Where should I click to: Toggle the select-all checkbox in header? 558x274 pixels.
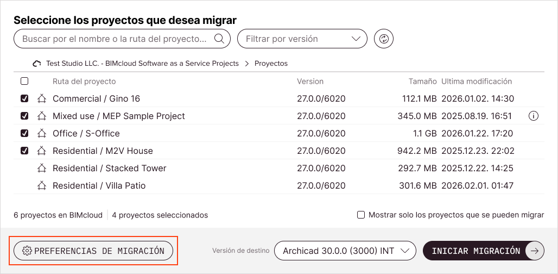[x=24, y=81]
